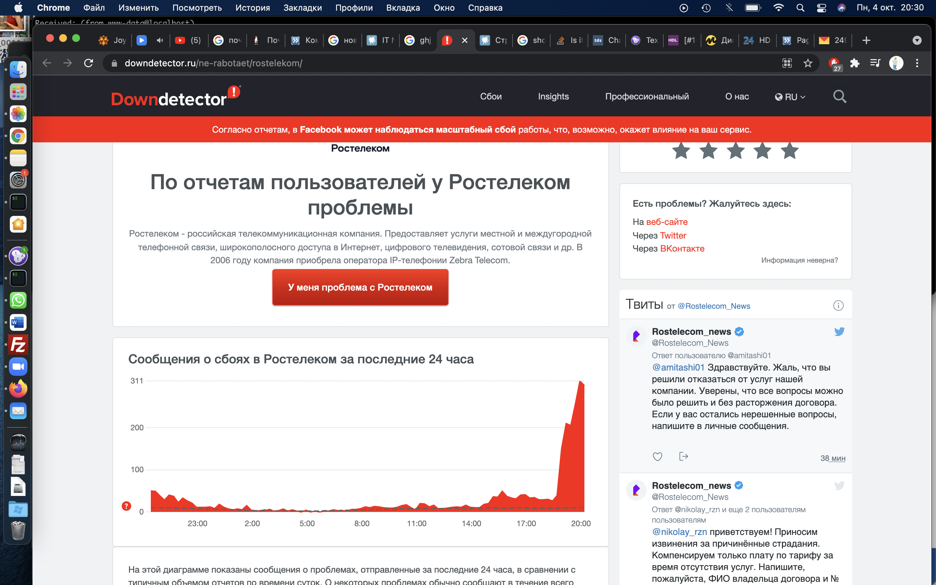Image resolution: width=936 pixels, height=585 pixels.
Task: Click the @nikolay_rzn mention link
Action: (x=680, y=532)
